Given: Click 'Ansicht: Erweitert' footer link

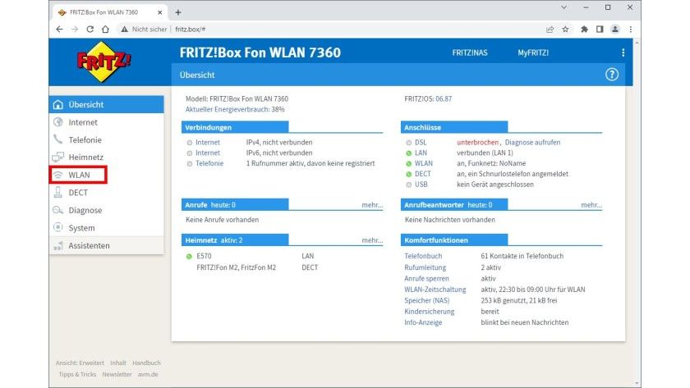Looking at the screenshot, I should coord(80,363).
